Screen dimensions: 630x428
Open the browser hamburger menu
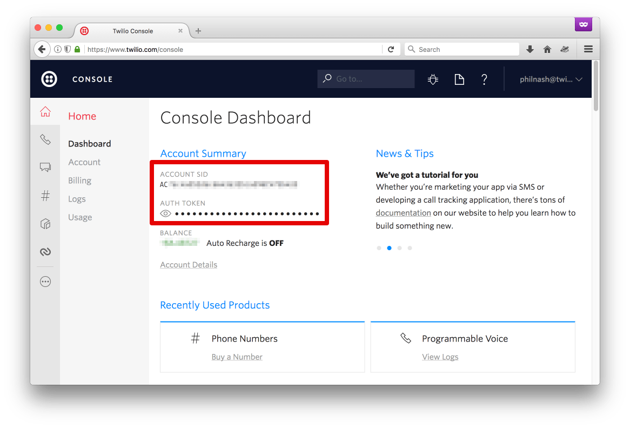pyautogui.click(x=588, y=49)
